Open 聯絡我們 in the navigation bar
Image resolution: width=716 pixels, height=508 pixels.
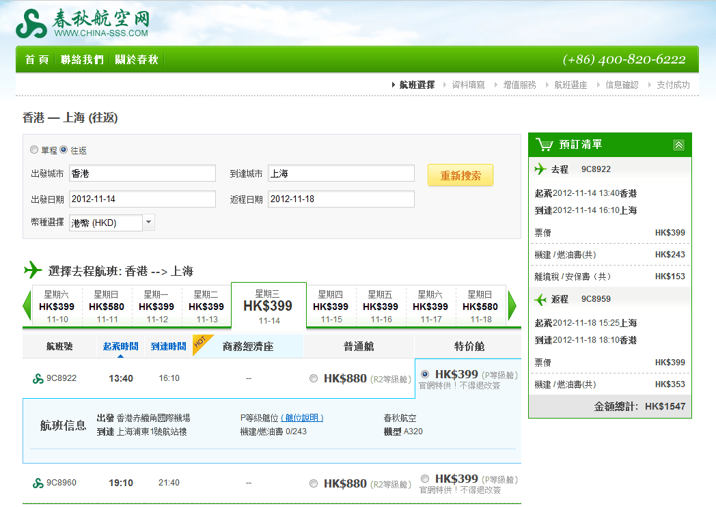pyautogui.click(x=82, y=59)
